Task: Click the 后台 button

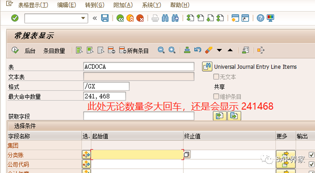Action: 30,51
